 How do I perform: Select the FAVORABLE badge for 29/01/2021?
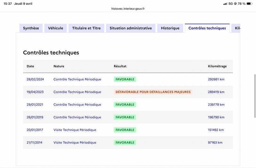[x=125, y=105]
